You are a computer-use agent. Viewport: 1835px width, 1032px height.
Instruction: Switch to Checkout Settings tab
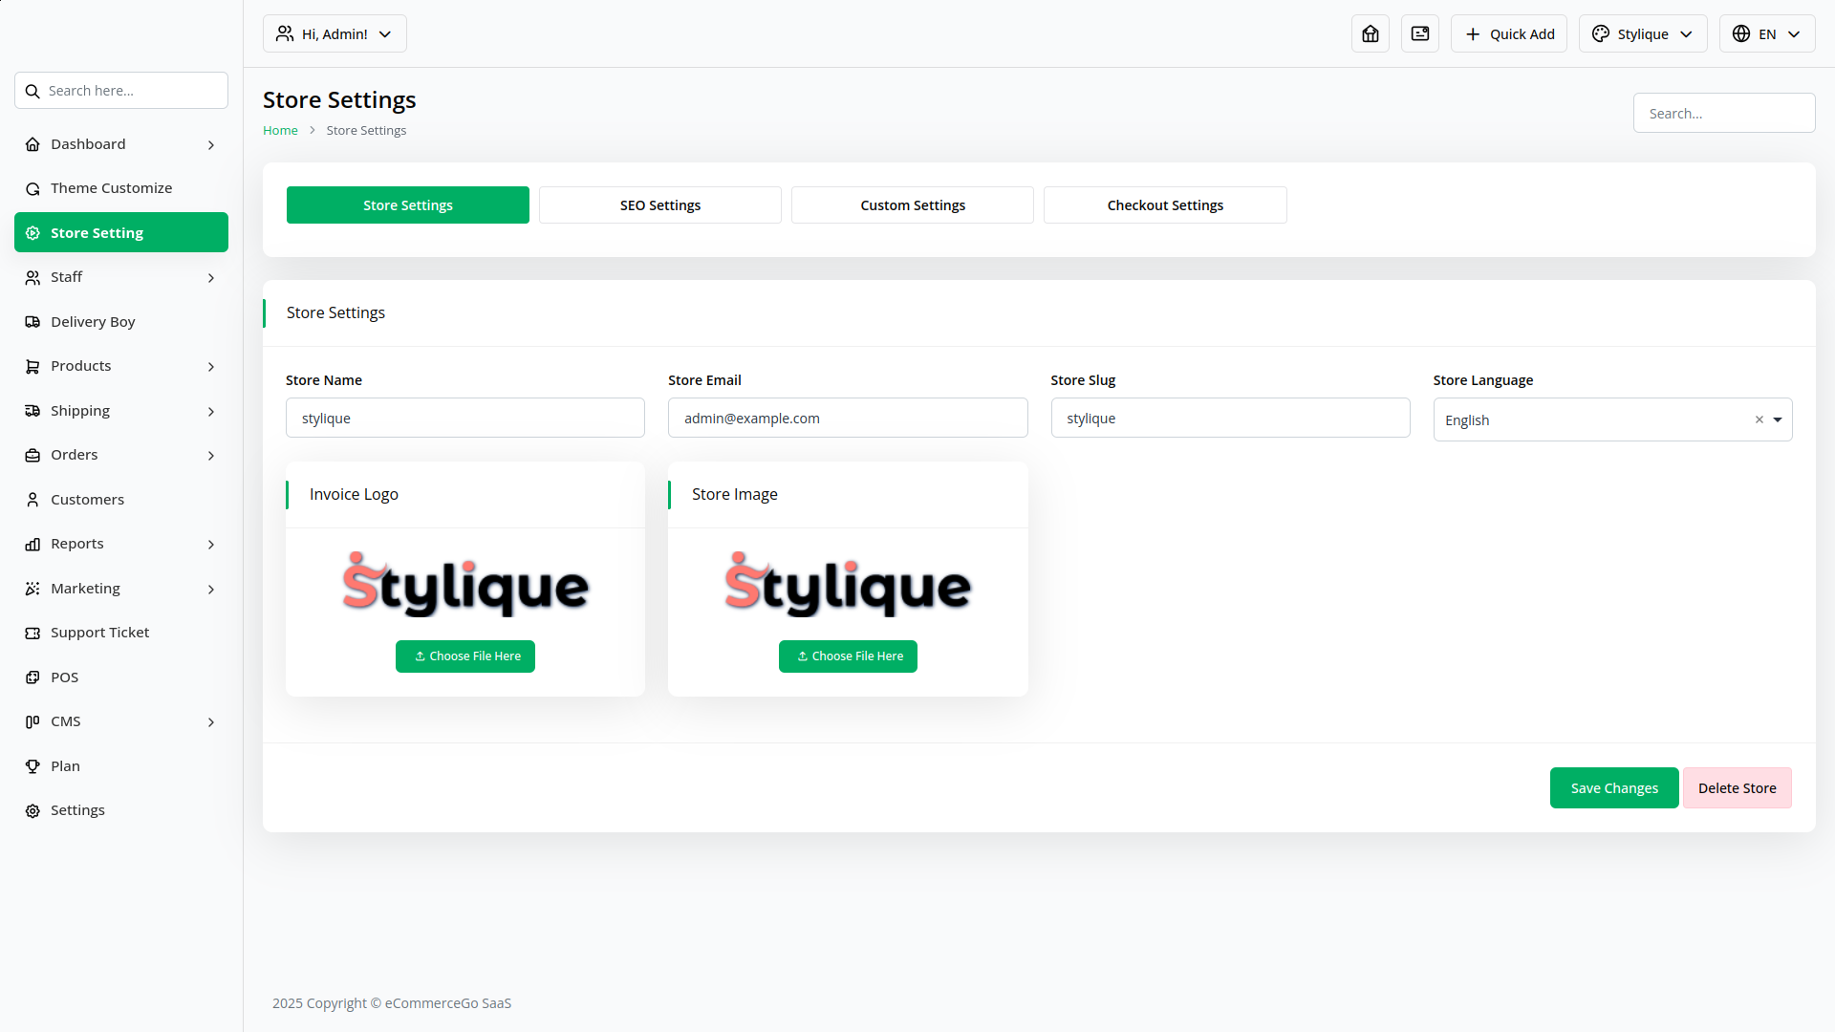click(1164, 204)
